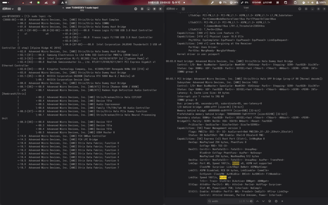Expand the 打开(O) dropdown in left window
This screenshot has height=205, width=328.
coord(8,9)
